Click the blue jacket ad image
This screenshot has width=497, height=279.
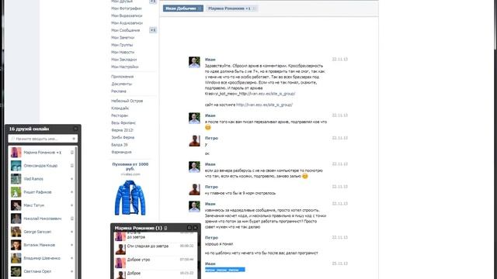[x=130, y=198]
